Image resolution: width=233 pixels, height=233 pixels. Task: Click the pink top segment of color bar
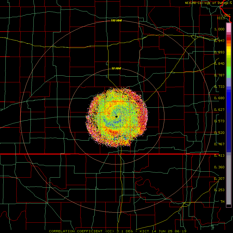pos(229,28)
